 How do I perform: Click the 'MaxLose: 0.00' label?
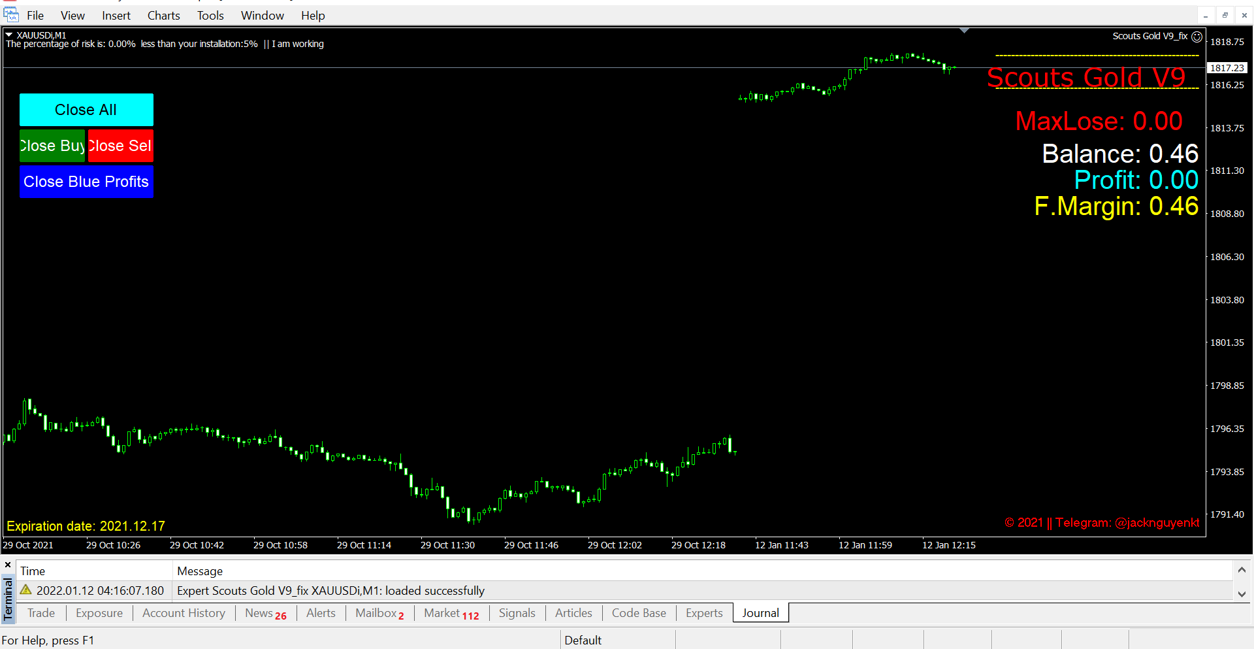coord(1099,121)
